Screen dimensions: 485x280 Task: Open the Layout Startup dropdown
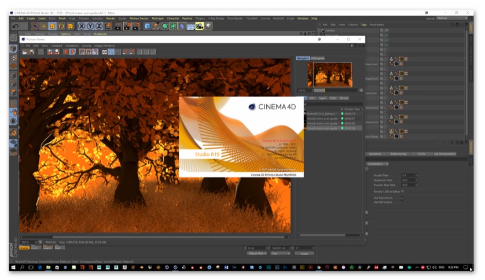pyautogui.click(x=452, y=19)
